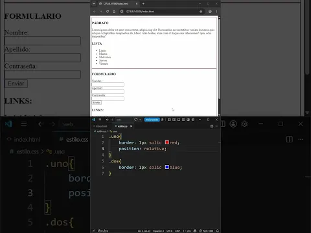This screenshot has height=233, width=311.
Task: Open the red color swatch picker
Action: [x=167, y=142]
